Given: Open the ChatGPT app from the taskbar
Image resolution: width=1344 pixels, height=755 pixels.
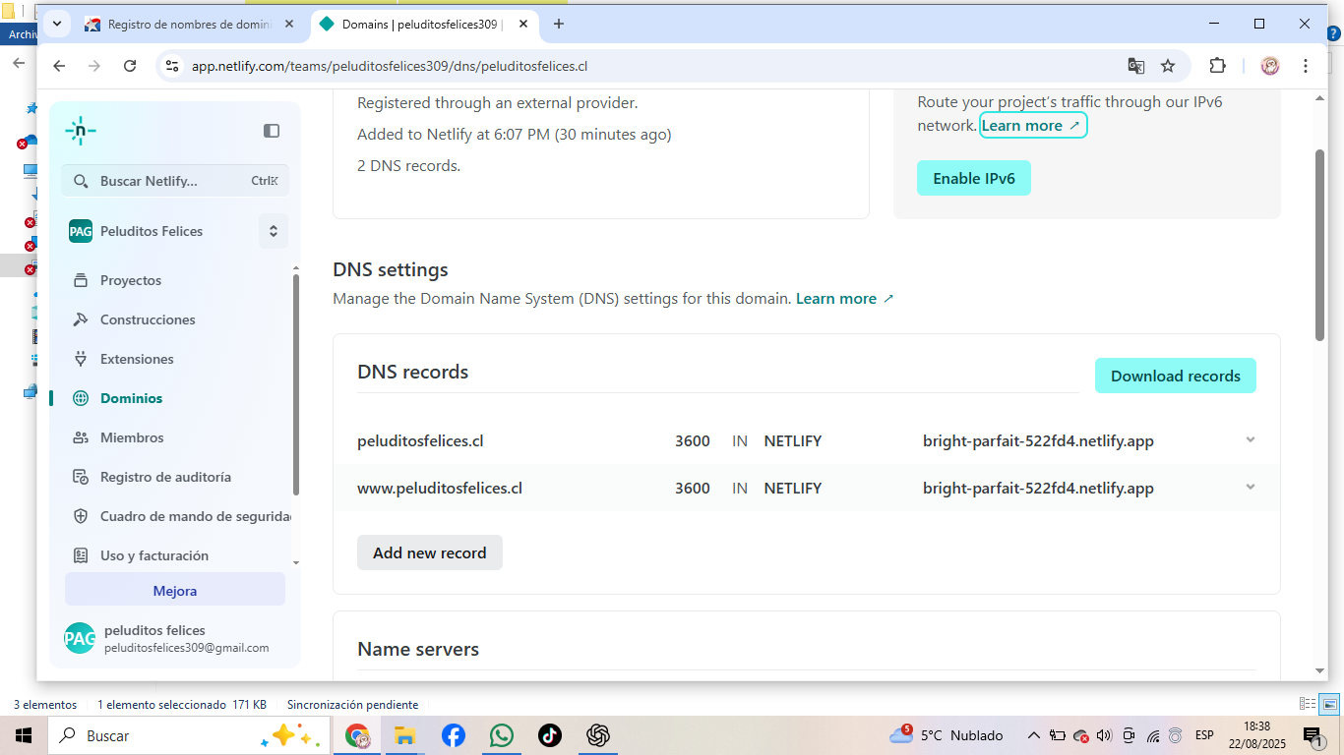Looking at the screenshot, I should (x=598, y=735).
